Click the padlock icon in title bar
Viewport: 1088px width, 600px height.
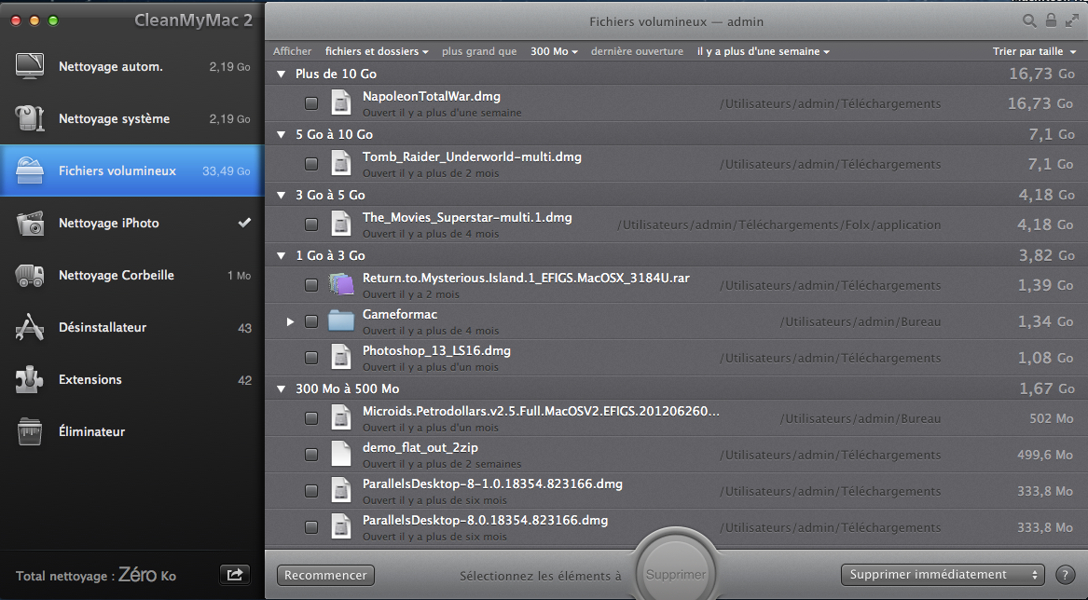click(x=1052, y=20)
